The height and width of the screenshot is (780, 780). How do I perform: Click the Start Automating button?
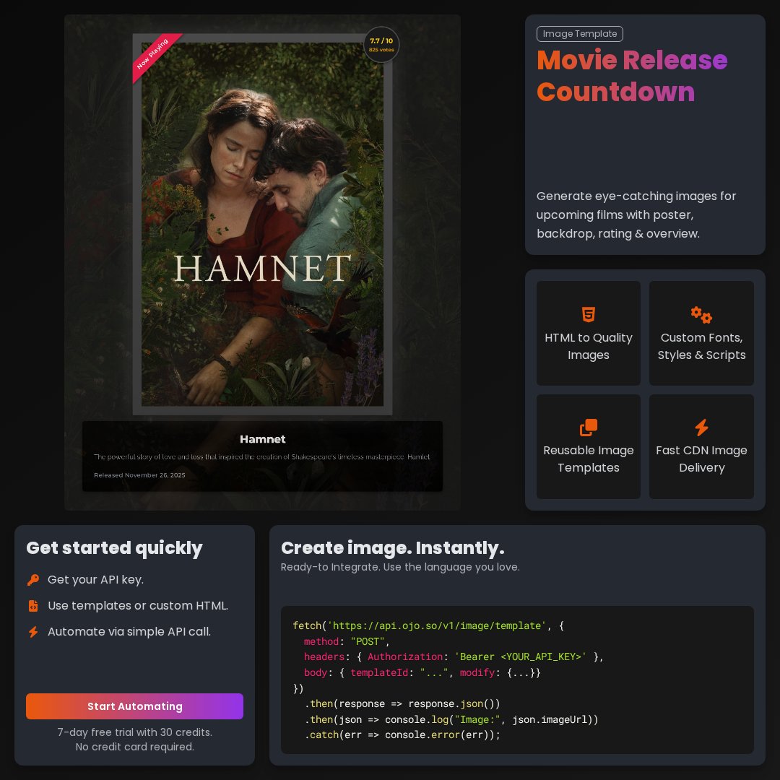134,706
